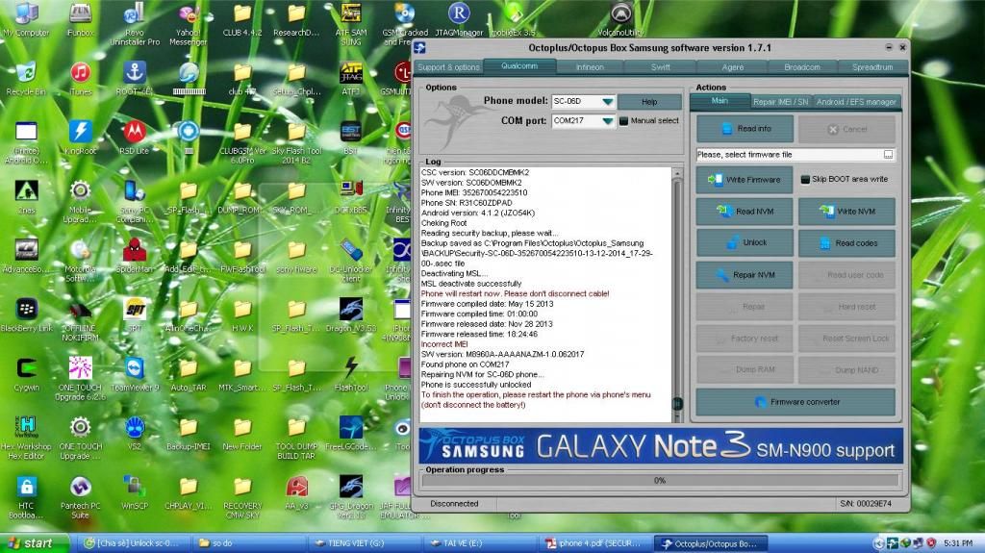Open the Pantech PC Suite icon

click(81, 496)
